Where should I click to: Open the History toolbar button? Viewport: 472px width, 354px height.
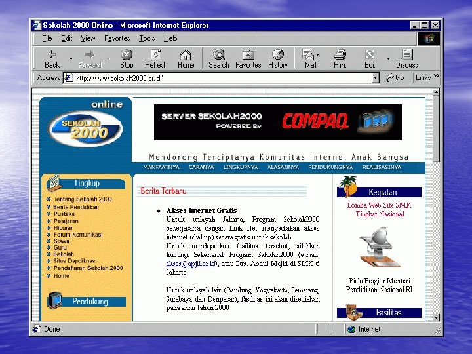278,59
